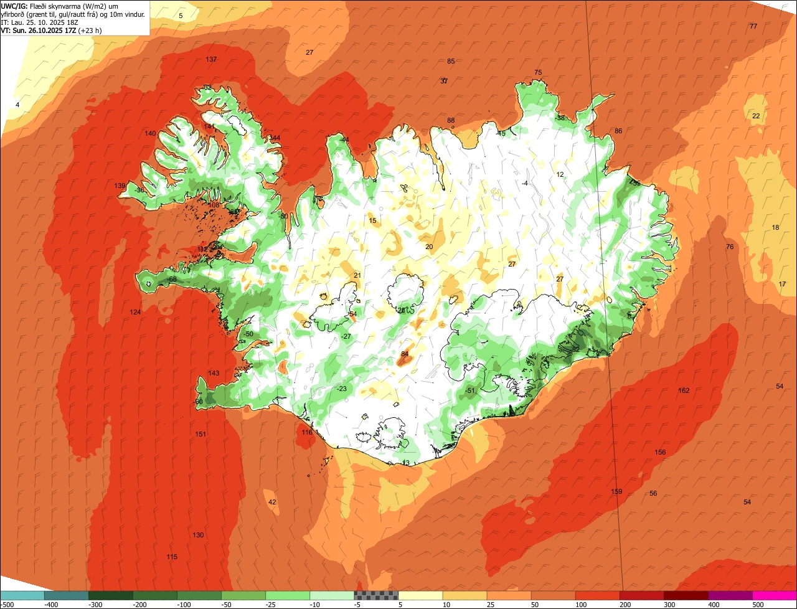Click the teal legend swatch between -400 and -300

(67, 595)
